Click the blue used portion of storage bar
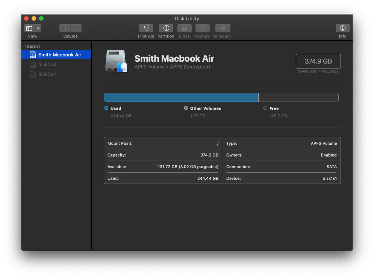374x278 pixels. pyautogui.click(x=181, y=97)
